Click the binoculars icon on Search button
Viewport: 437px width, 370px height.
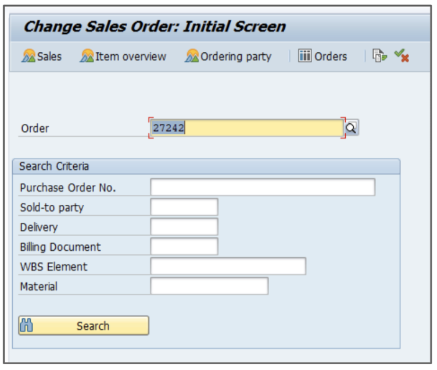pos(27,326)
